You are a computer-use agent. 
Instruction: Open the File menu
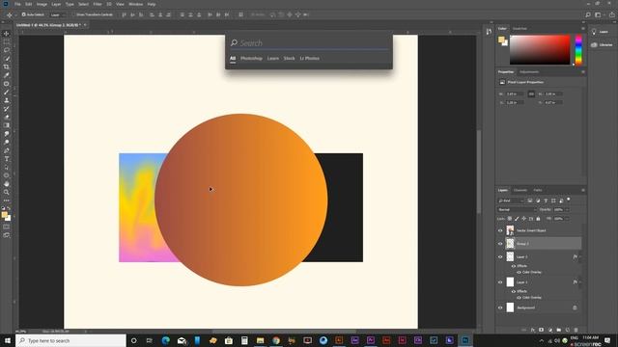tap(17, 4)
